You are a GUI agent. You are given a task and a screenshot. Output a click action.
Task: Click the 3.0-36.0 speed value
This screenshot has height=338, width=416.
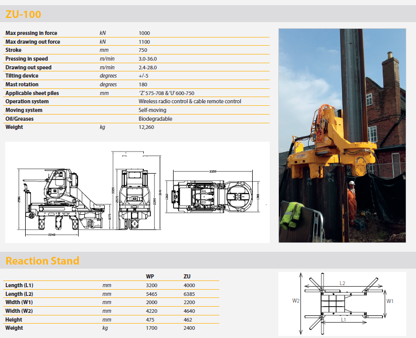tap(147, 59)
